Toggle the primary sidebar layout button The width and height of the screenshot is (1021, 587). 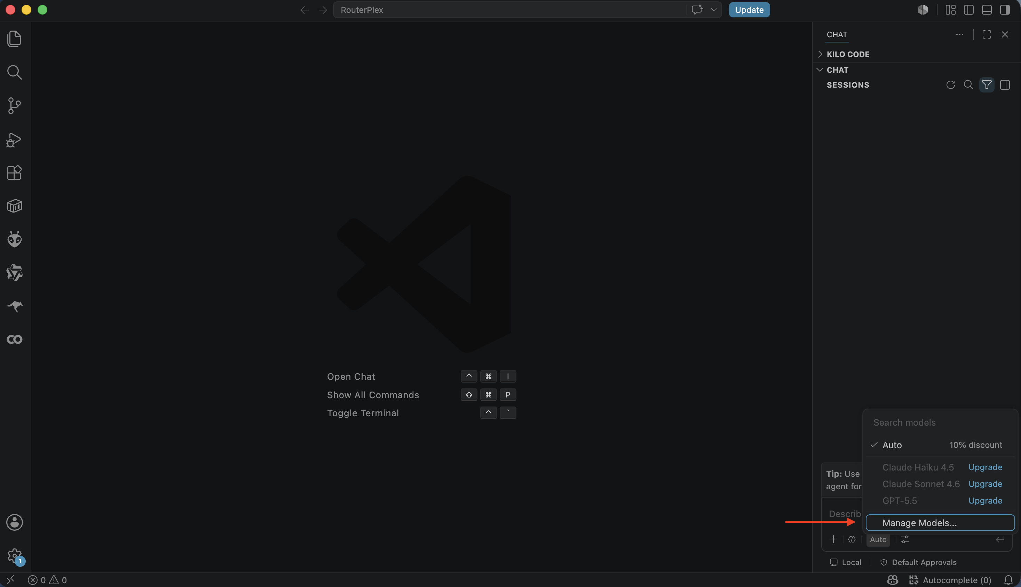click(968, 10)
